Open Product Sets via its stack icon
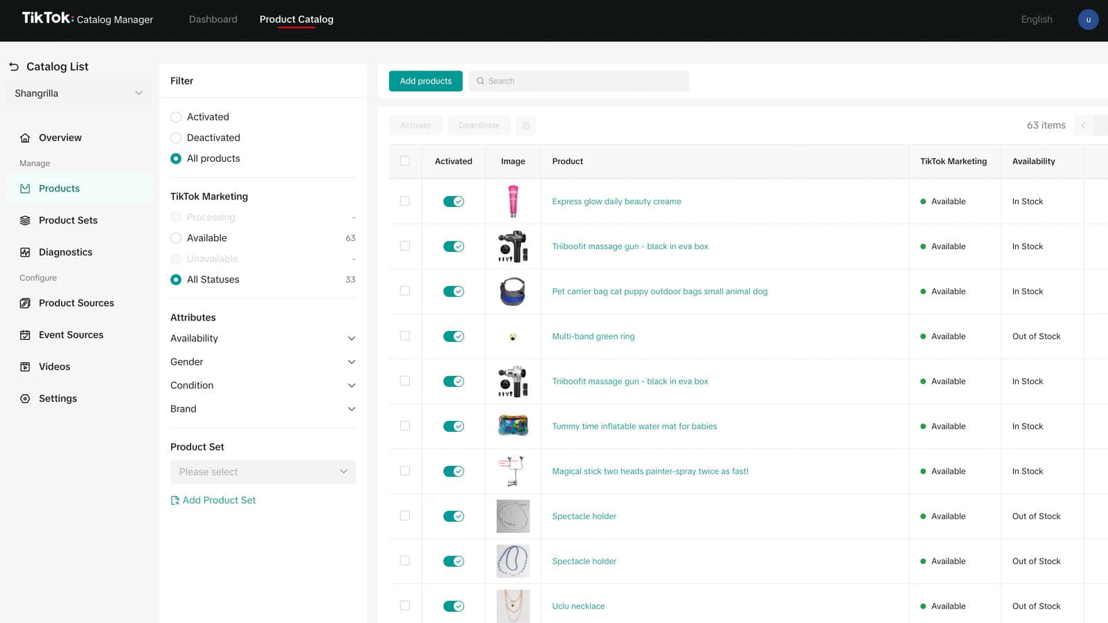Screen dimensions: 1108x623 pyautogui.click(x=25, y=220)
